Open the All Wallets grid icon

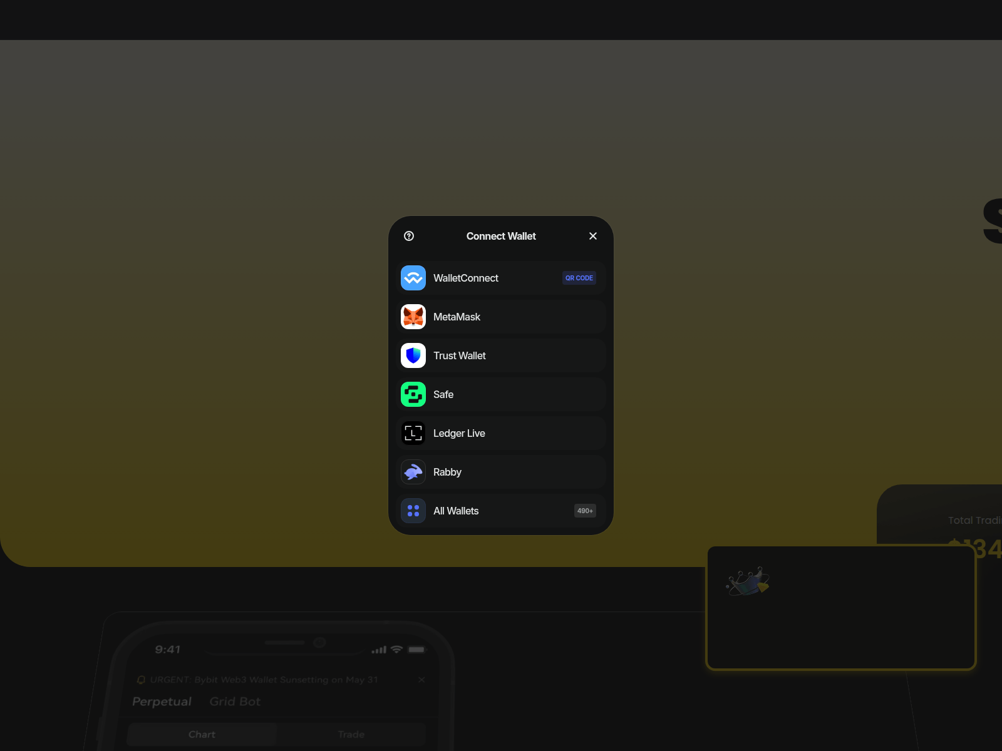click(413, 511)
